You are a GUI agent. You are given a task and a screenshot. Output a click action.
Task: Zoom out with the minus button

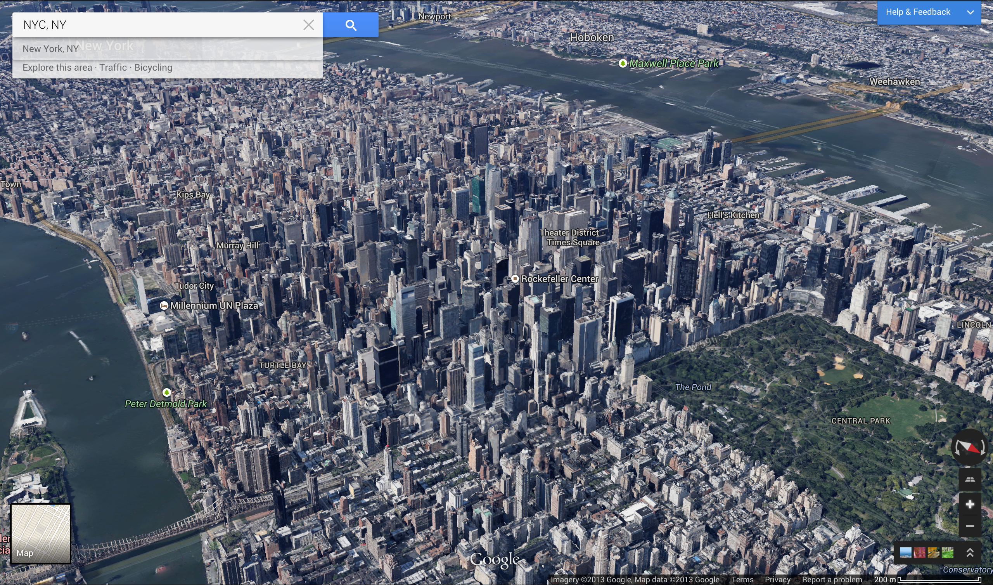(970, 526)
